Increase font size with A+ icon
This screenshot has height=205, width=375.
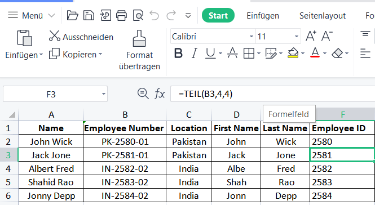[311, 36]
